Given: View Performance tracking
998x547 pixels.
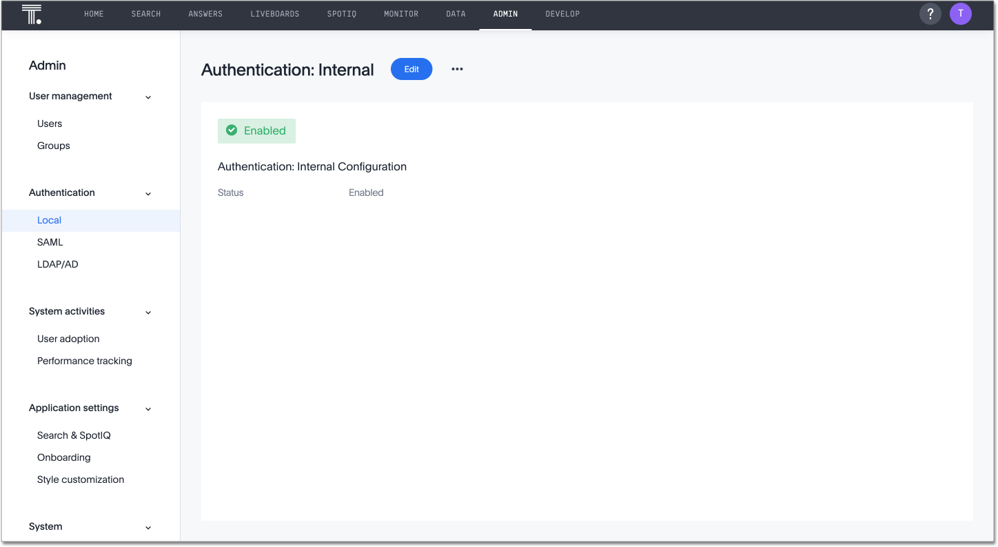Looking at the screenshot, I should (84, 361).
